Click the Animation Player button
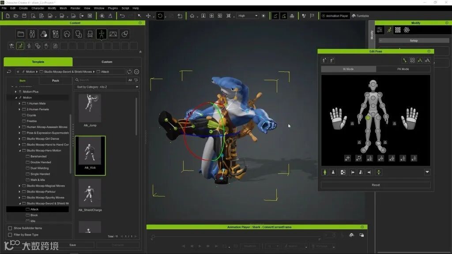 coord(335,16)
